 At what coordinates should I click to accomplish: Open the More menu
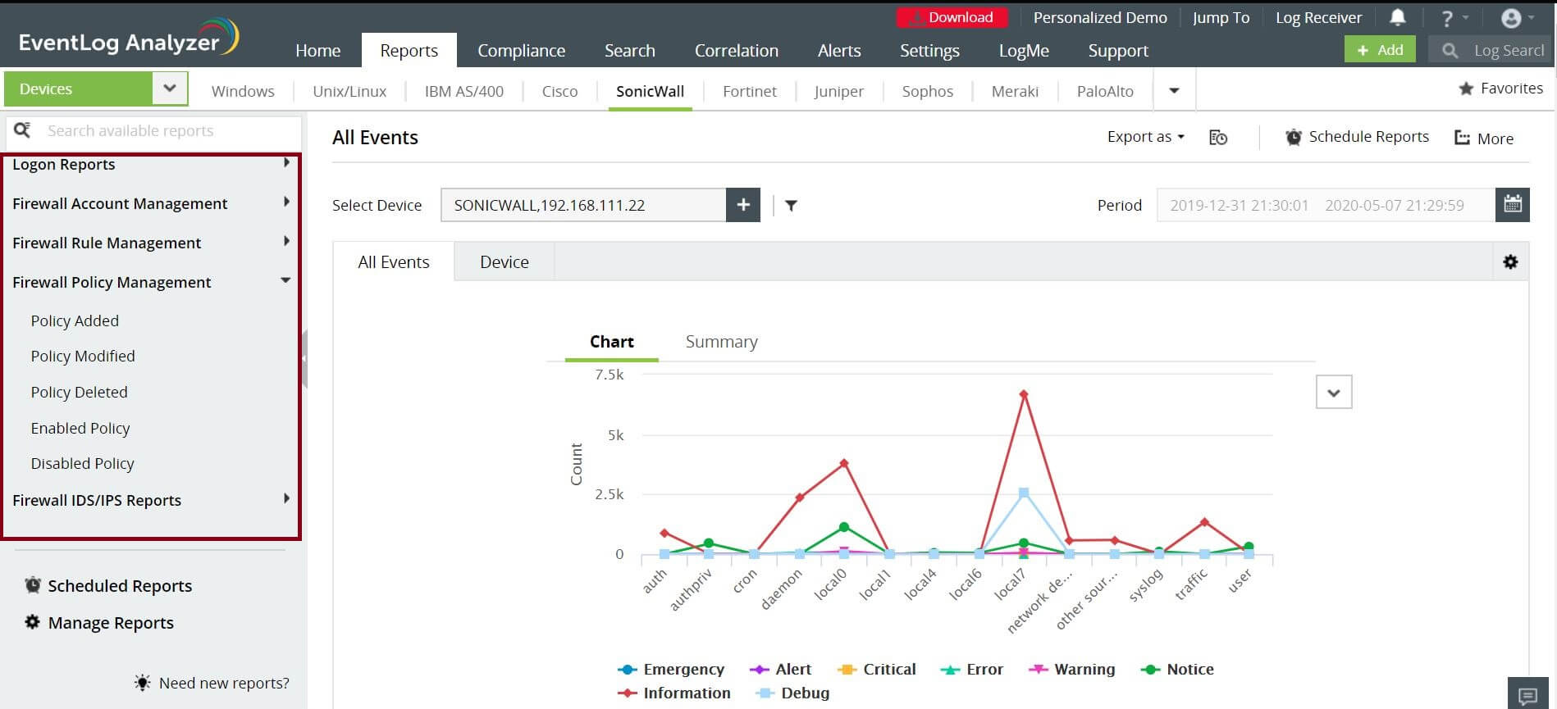click(1484, 139)
